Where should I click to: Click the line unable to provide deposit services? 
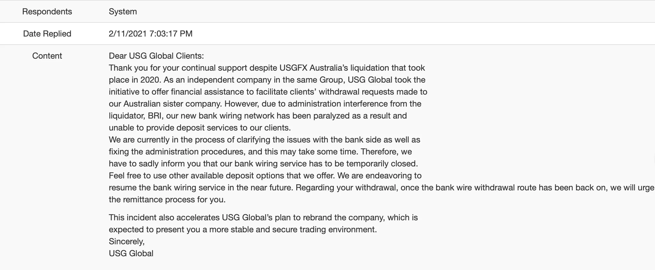(200, 128)
